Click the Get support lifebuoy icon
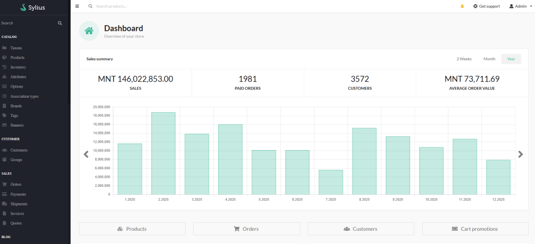Image resolution: width=535 pixels, height=244 pixels. tap(475, 6)
